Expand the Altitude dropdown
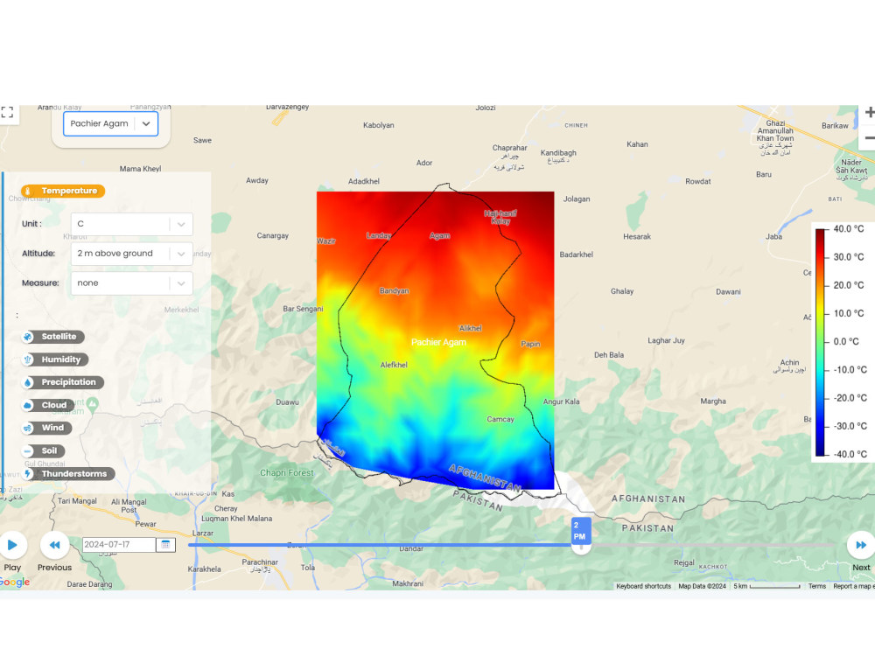Viewport: 875px width, 656px height. click(x=131, y=254)
